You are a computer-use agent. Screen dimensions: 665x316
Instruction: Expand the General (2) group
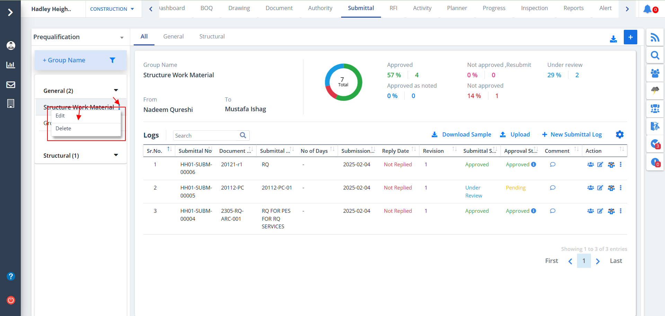[116, 90]
